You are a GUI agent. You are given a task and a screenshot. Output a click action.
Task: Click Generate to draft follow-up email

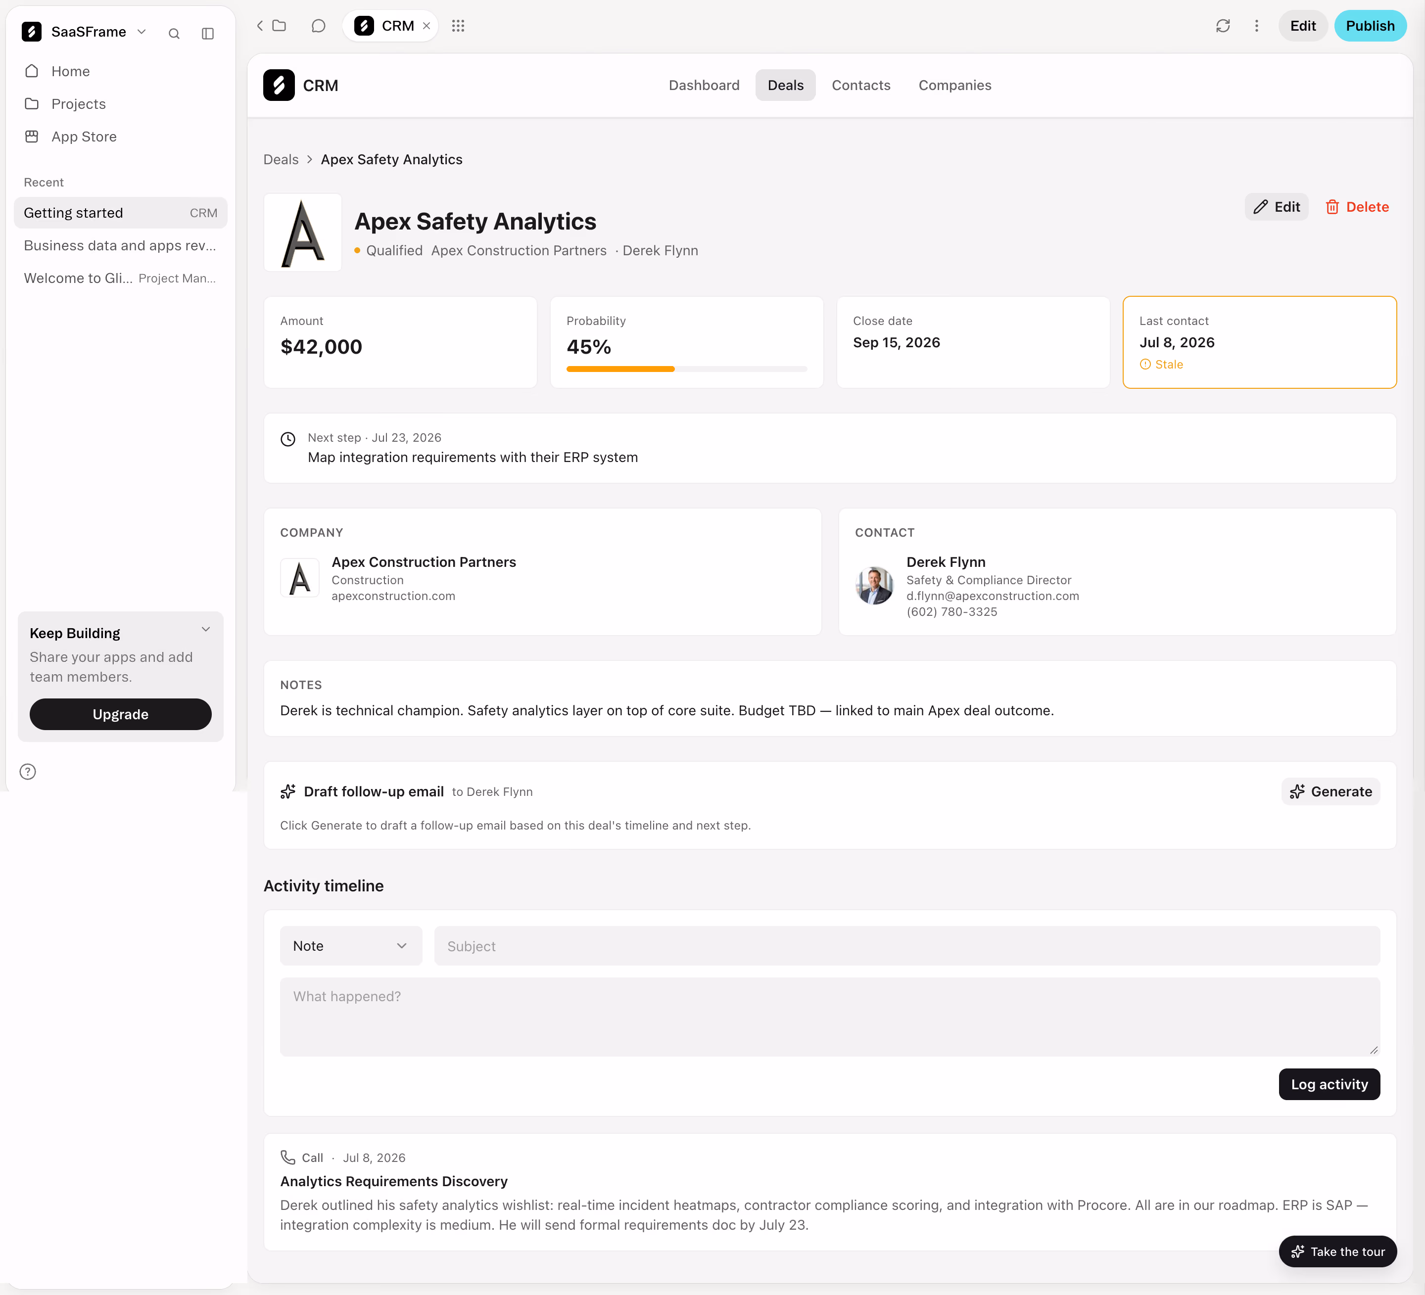[1330, 792]
